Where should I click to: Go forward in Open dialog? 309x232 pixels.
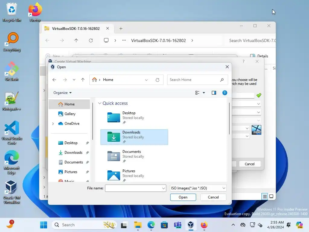tap(65, 80)
